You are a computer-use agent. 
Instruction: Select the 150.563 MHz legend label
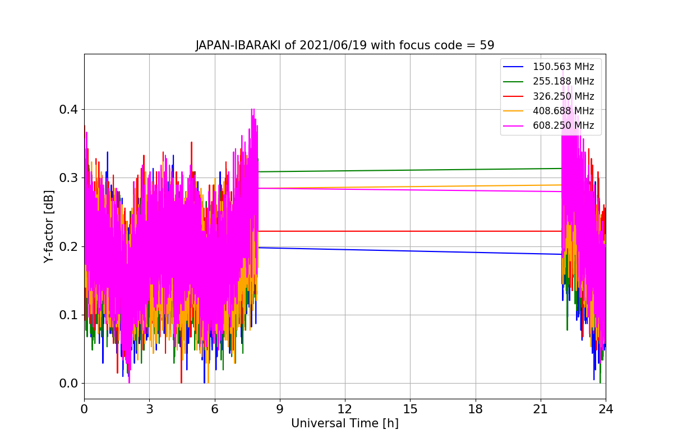(x=563, y=67)
